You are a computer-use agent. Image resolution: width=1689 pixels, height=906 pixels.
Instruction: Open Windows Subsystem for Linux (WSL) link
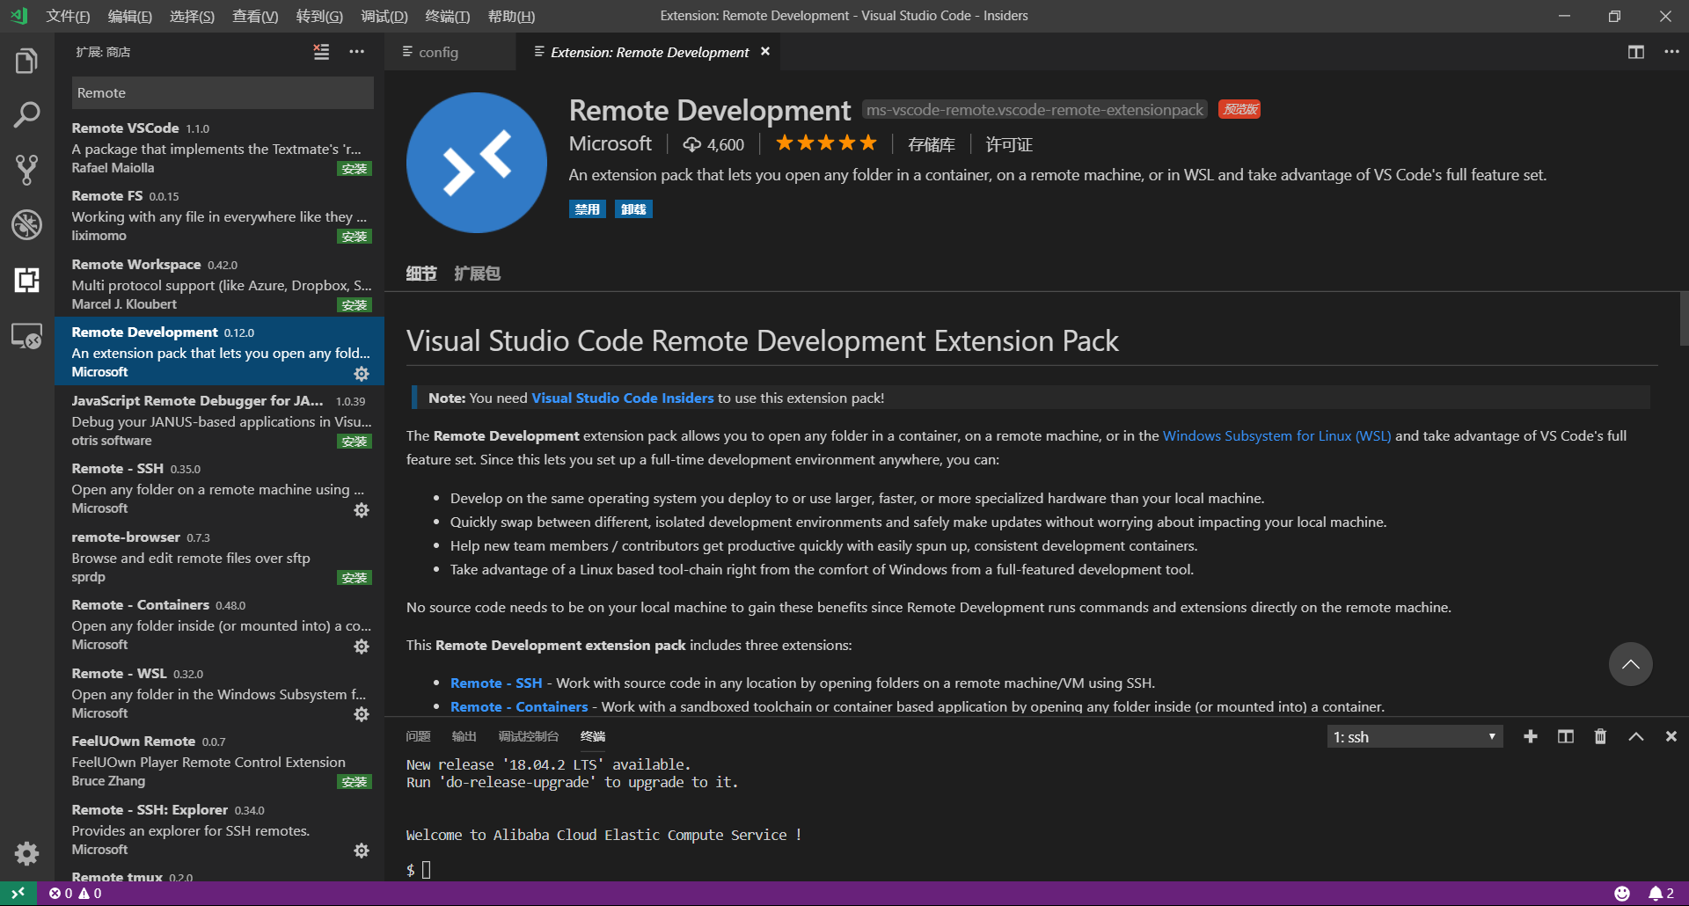coord(1277,435)
